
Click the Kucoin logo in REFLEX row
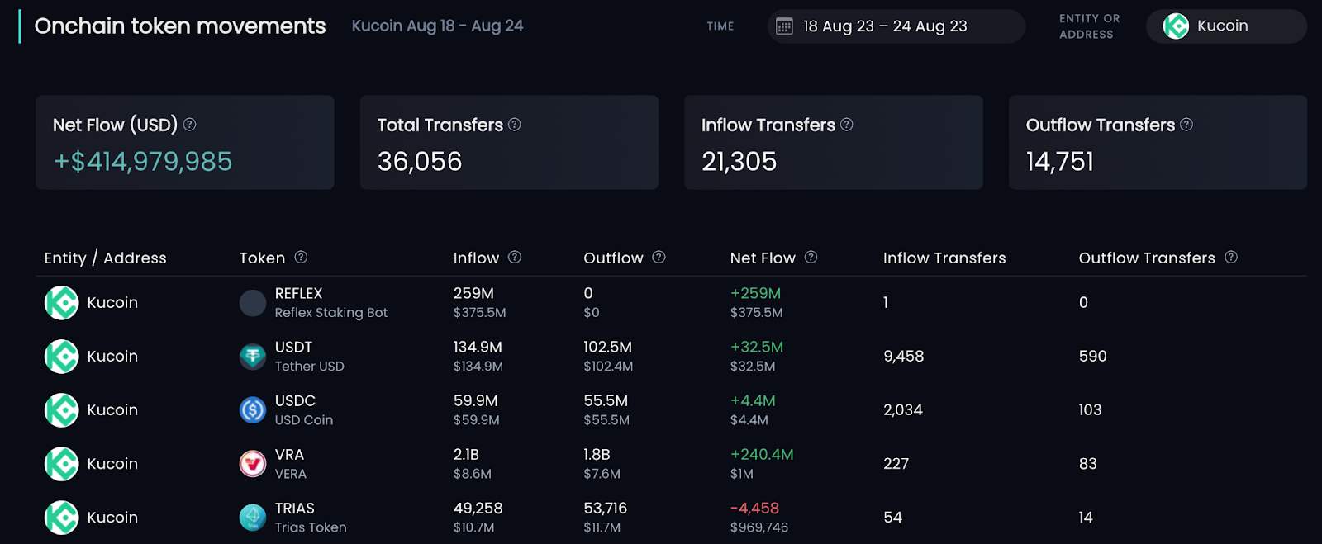(61, 303)
